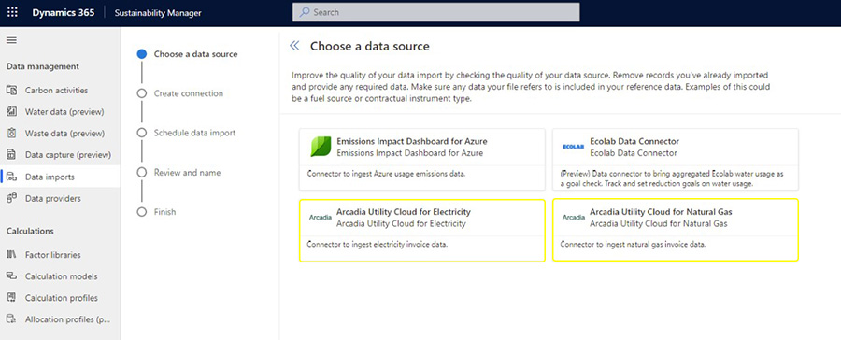The height and width of the screenshot is (340, 841).
Task: Click the 'Choose a data source' heading
Action: (369, 46)
